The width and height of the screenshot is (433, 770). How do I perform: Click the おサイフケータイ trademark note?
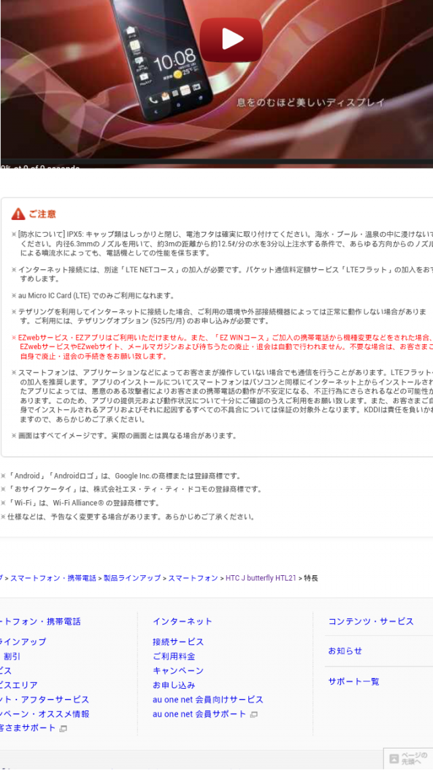[x=131, y=489]
